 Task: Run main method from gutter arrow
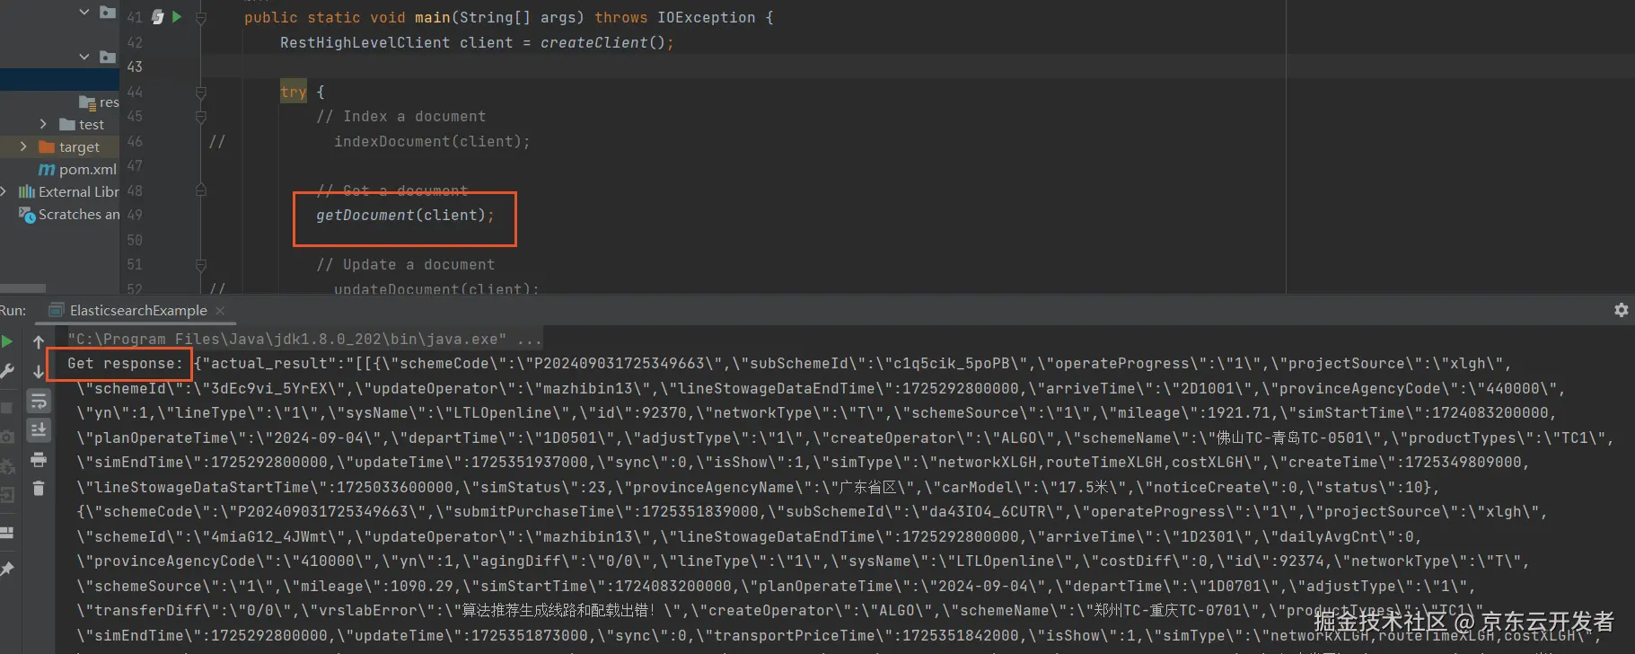177,16
